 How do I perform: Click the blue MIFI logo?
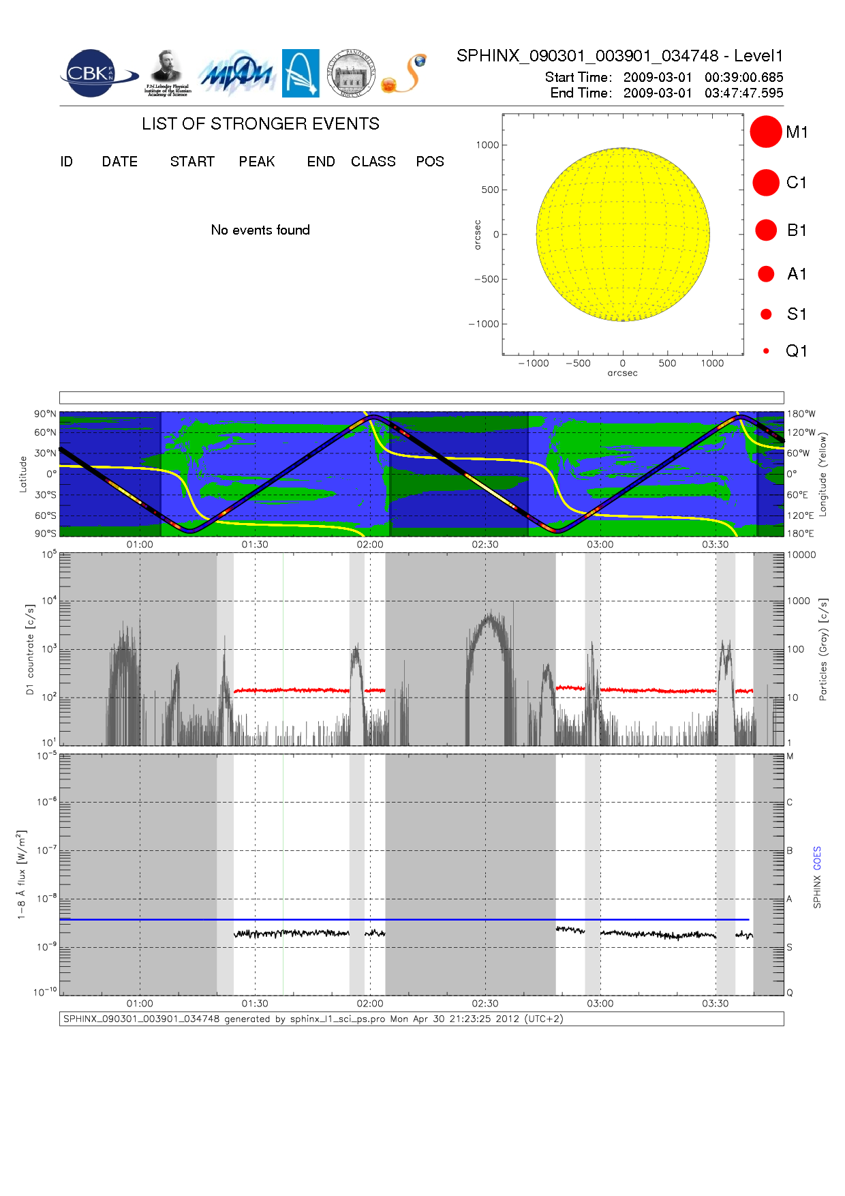click(x=236, y=74)
